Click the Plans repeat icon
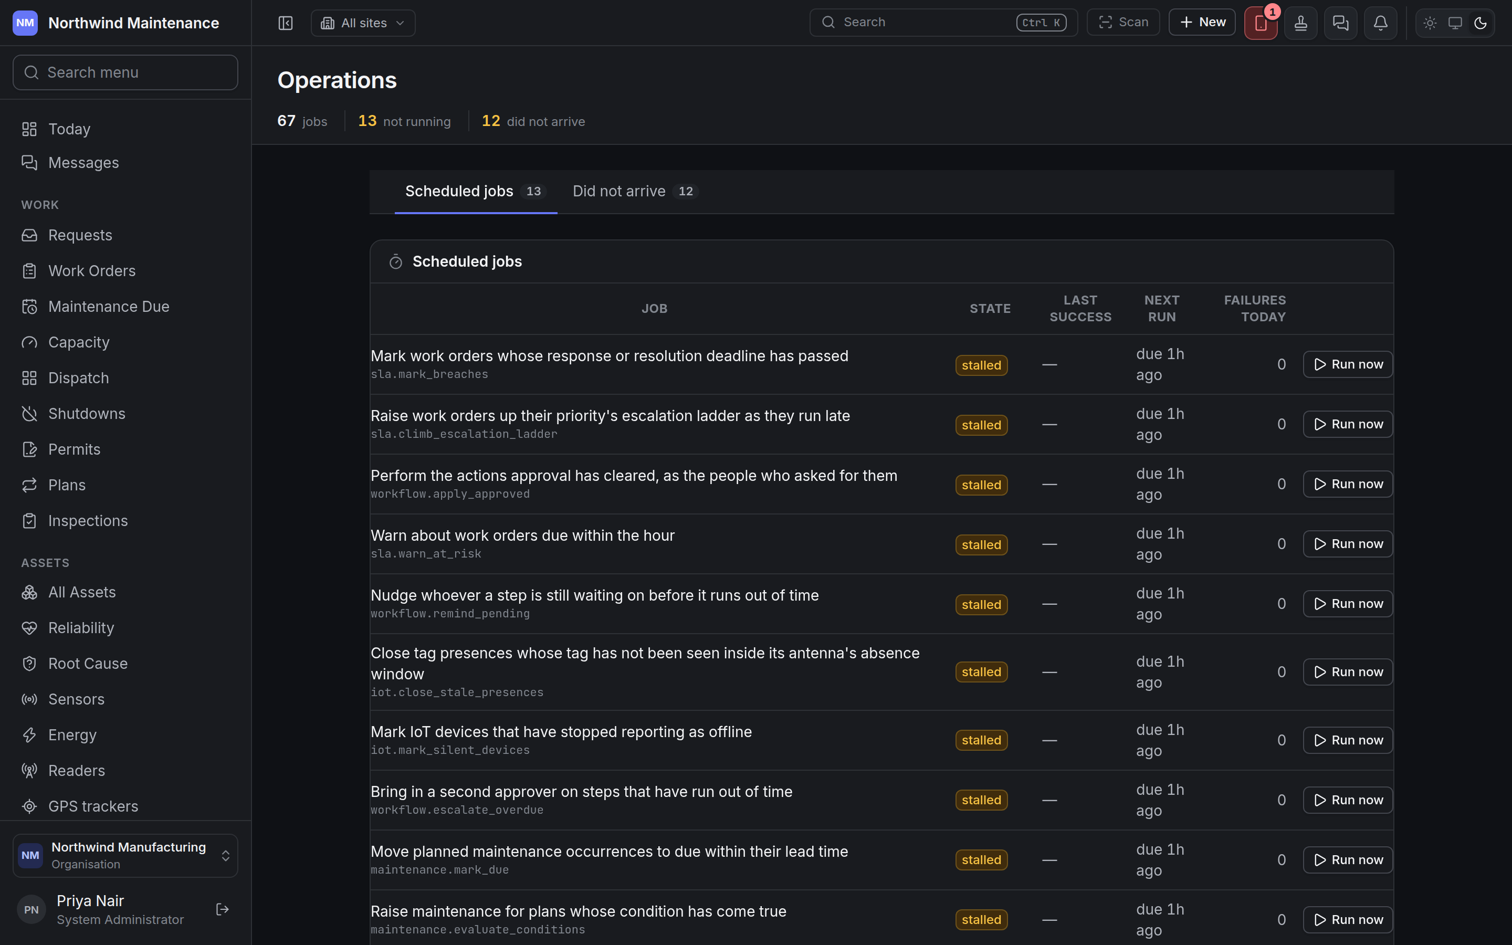The width and height of the screenshot is (1512, 945). point(29,485)
